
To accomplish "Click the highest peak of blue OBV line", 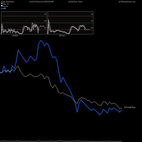I will pyautogui.click(x=41, y=40).
